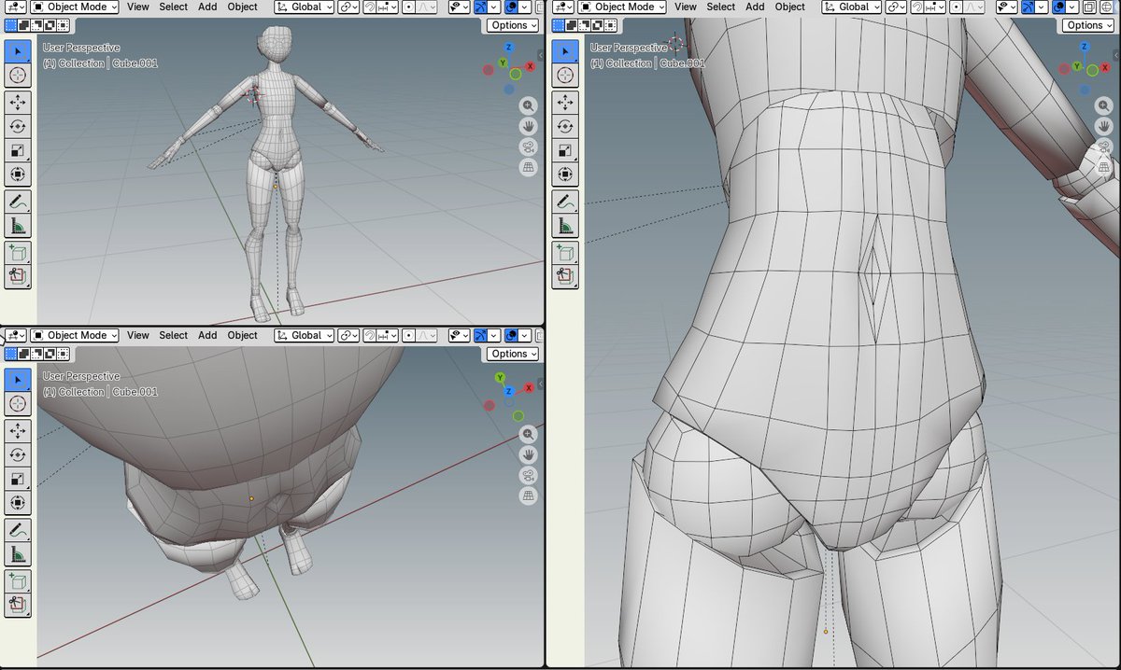Image resolution: width=1121 pixels, height=670 pixels.
Task: Open the Add menu in right viewport
Action: point(755,7)
